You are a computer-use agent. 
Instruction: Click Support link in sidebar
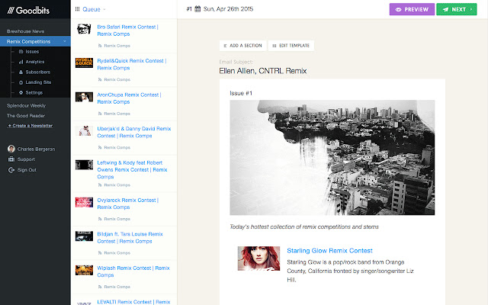(x=26, y=159)
